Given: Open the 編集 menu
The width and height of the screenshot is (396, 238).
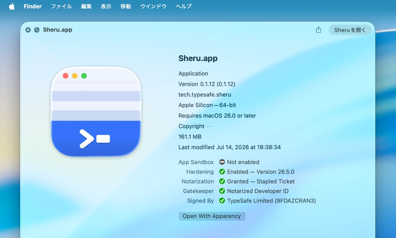Looking at the screenshot, I should pos(86,6).
